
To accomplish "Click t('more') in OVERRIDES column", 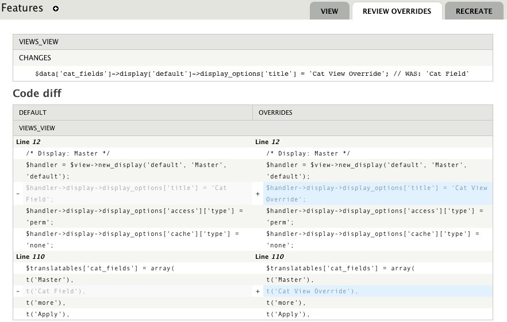I will 286,302.
